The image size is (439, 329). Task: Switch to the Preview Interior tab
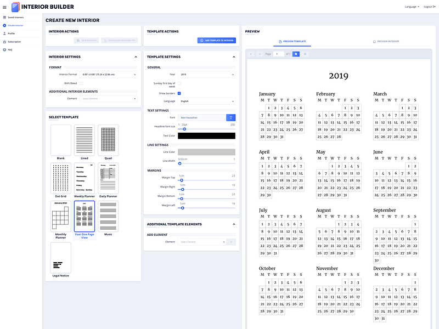(386, 42)
